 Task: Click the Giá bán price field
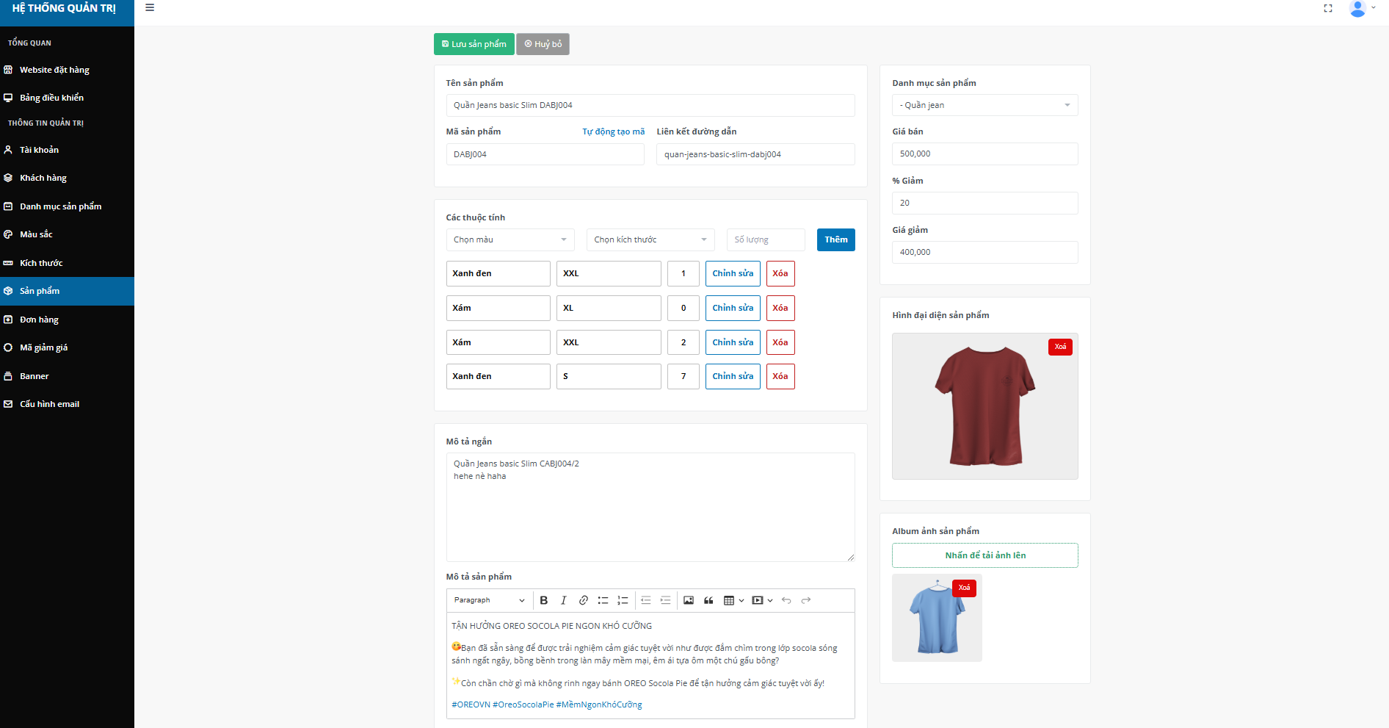click(x=984, y=154)
